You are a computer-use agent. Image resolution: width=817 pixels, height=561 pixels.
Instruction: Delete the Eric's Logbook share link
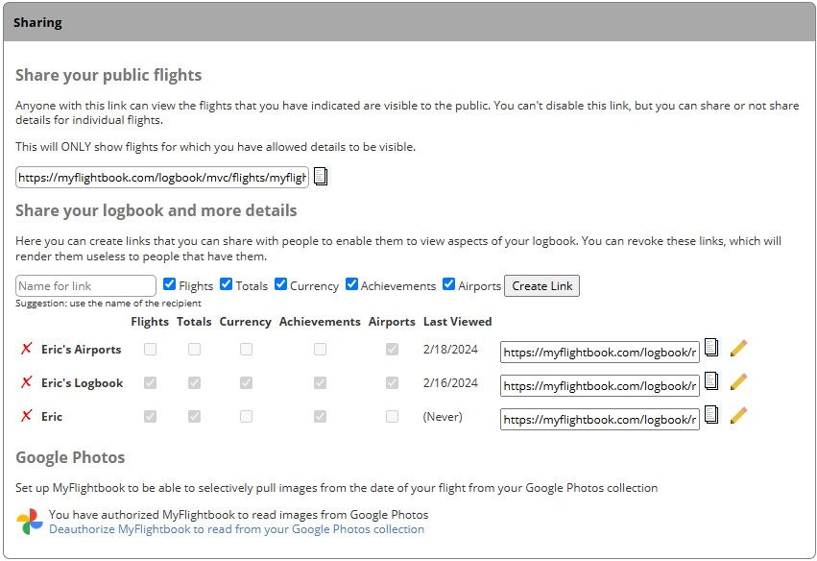click(x=26, y=382)
